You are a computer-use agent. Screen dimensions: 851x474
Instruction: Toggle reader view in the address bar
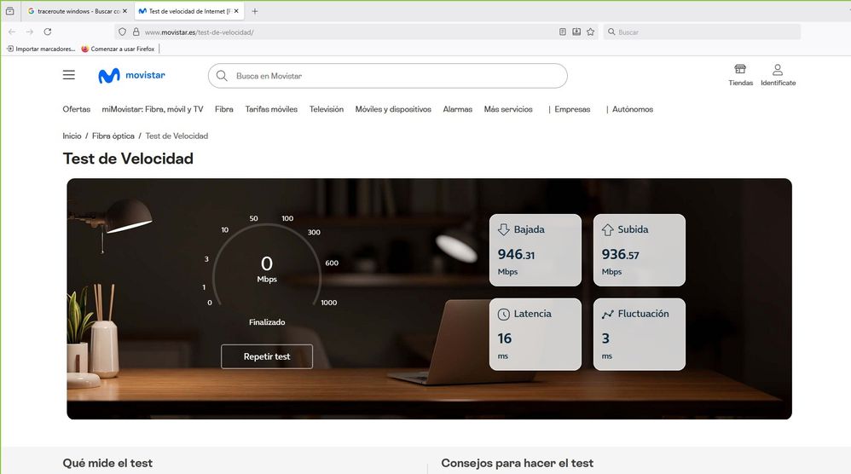click(563, 32)
